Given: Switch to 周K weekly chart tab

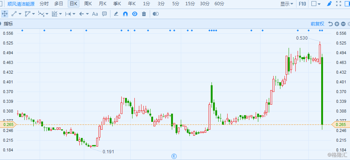Looking at the screenshot, I should tap(88, 4).
